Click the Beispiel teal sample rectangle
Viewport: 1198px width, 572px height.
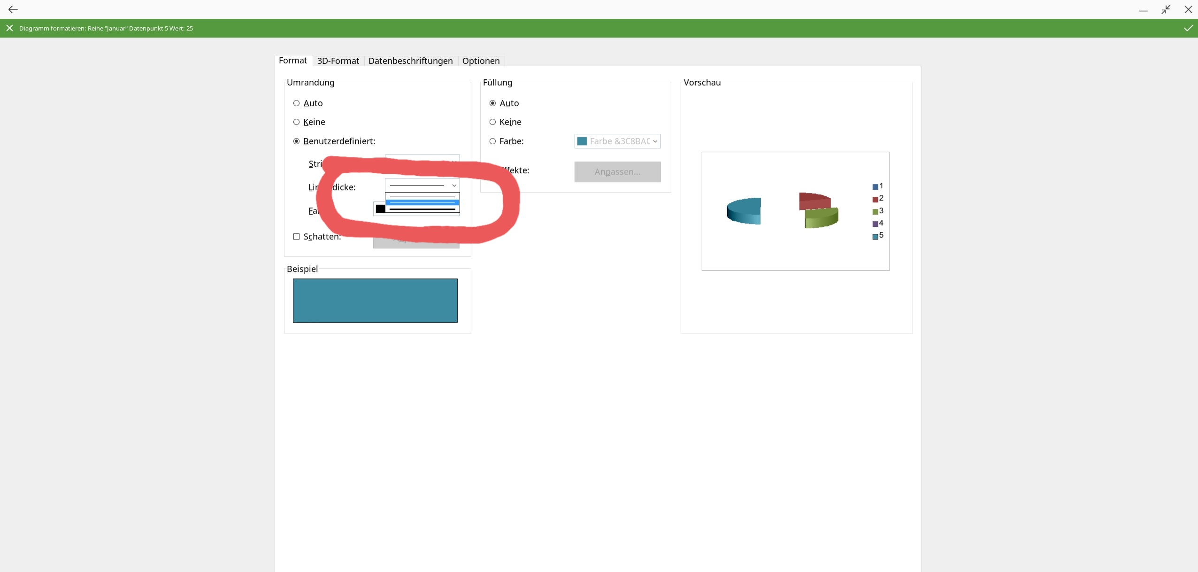click(375, 301)
